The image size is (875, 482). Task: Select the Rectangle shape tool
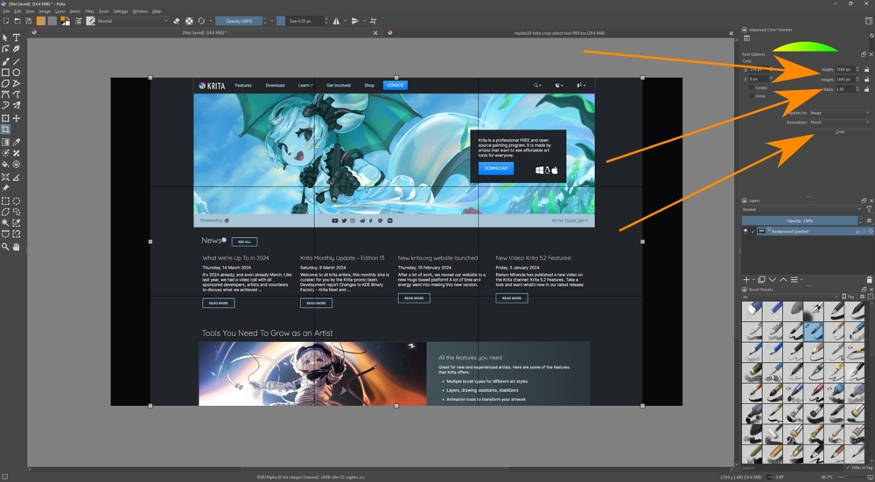click(5, 73)
